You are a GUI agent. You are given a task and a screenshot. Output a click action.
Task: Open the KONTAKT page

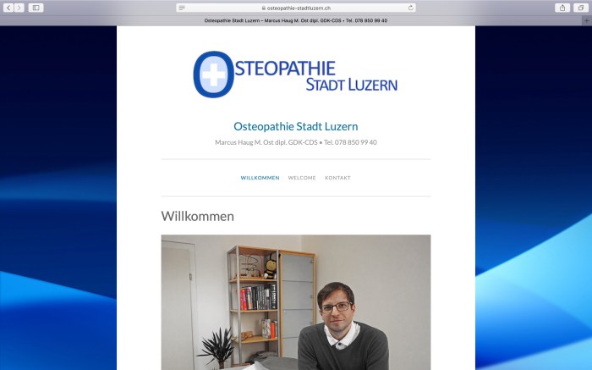coord(337,178)
